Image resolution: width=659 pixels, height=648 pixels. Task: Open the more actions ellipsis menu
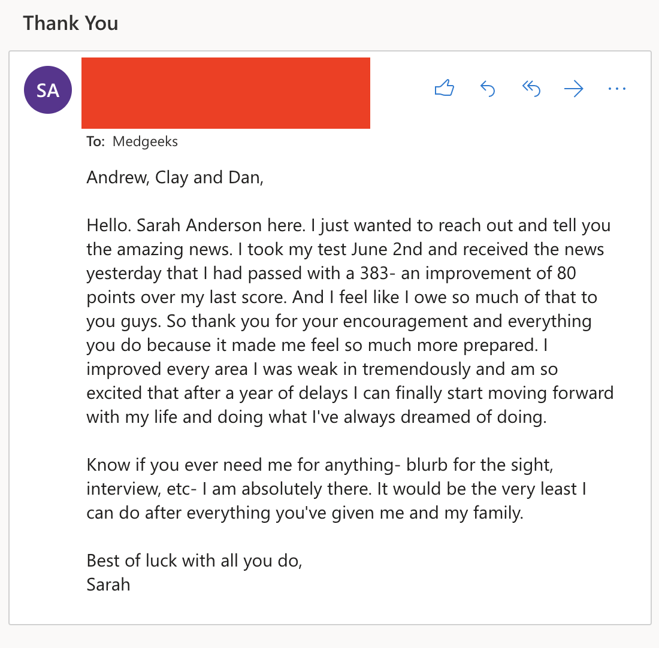pos(617,89)
